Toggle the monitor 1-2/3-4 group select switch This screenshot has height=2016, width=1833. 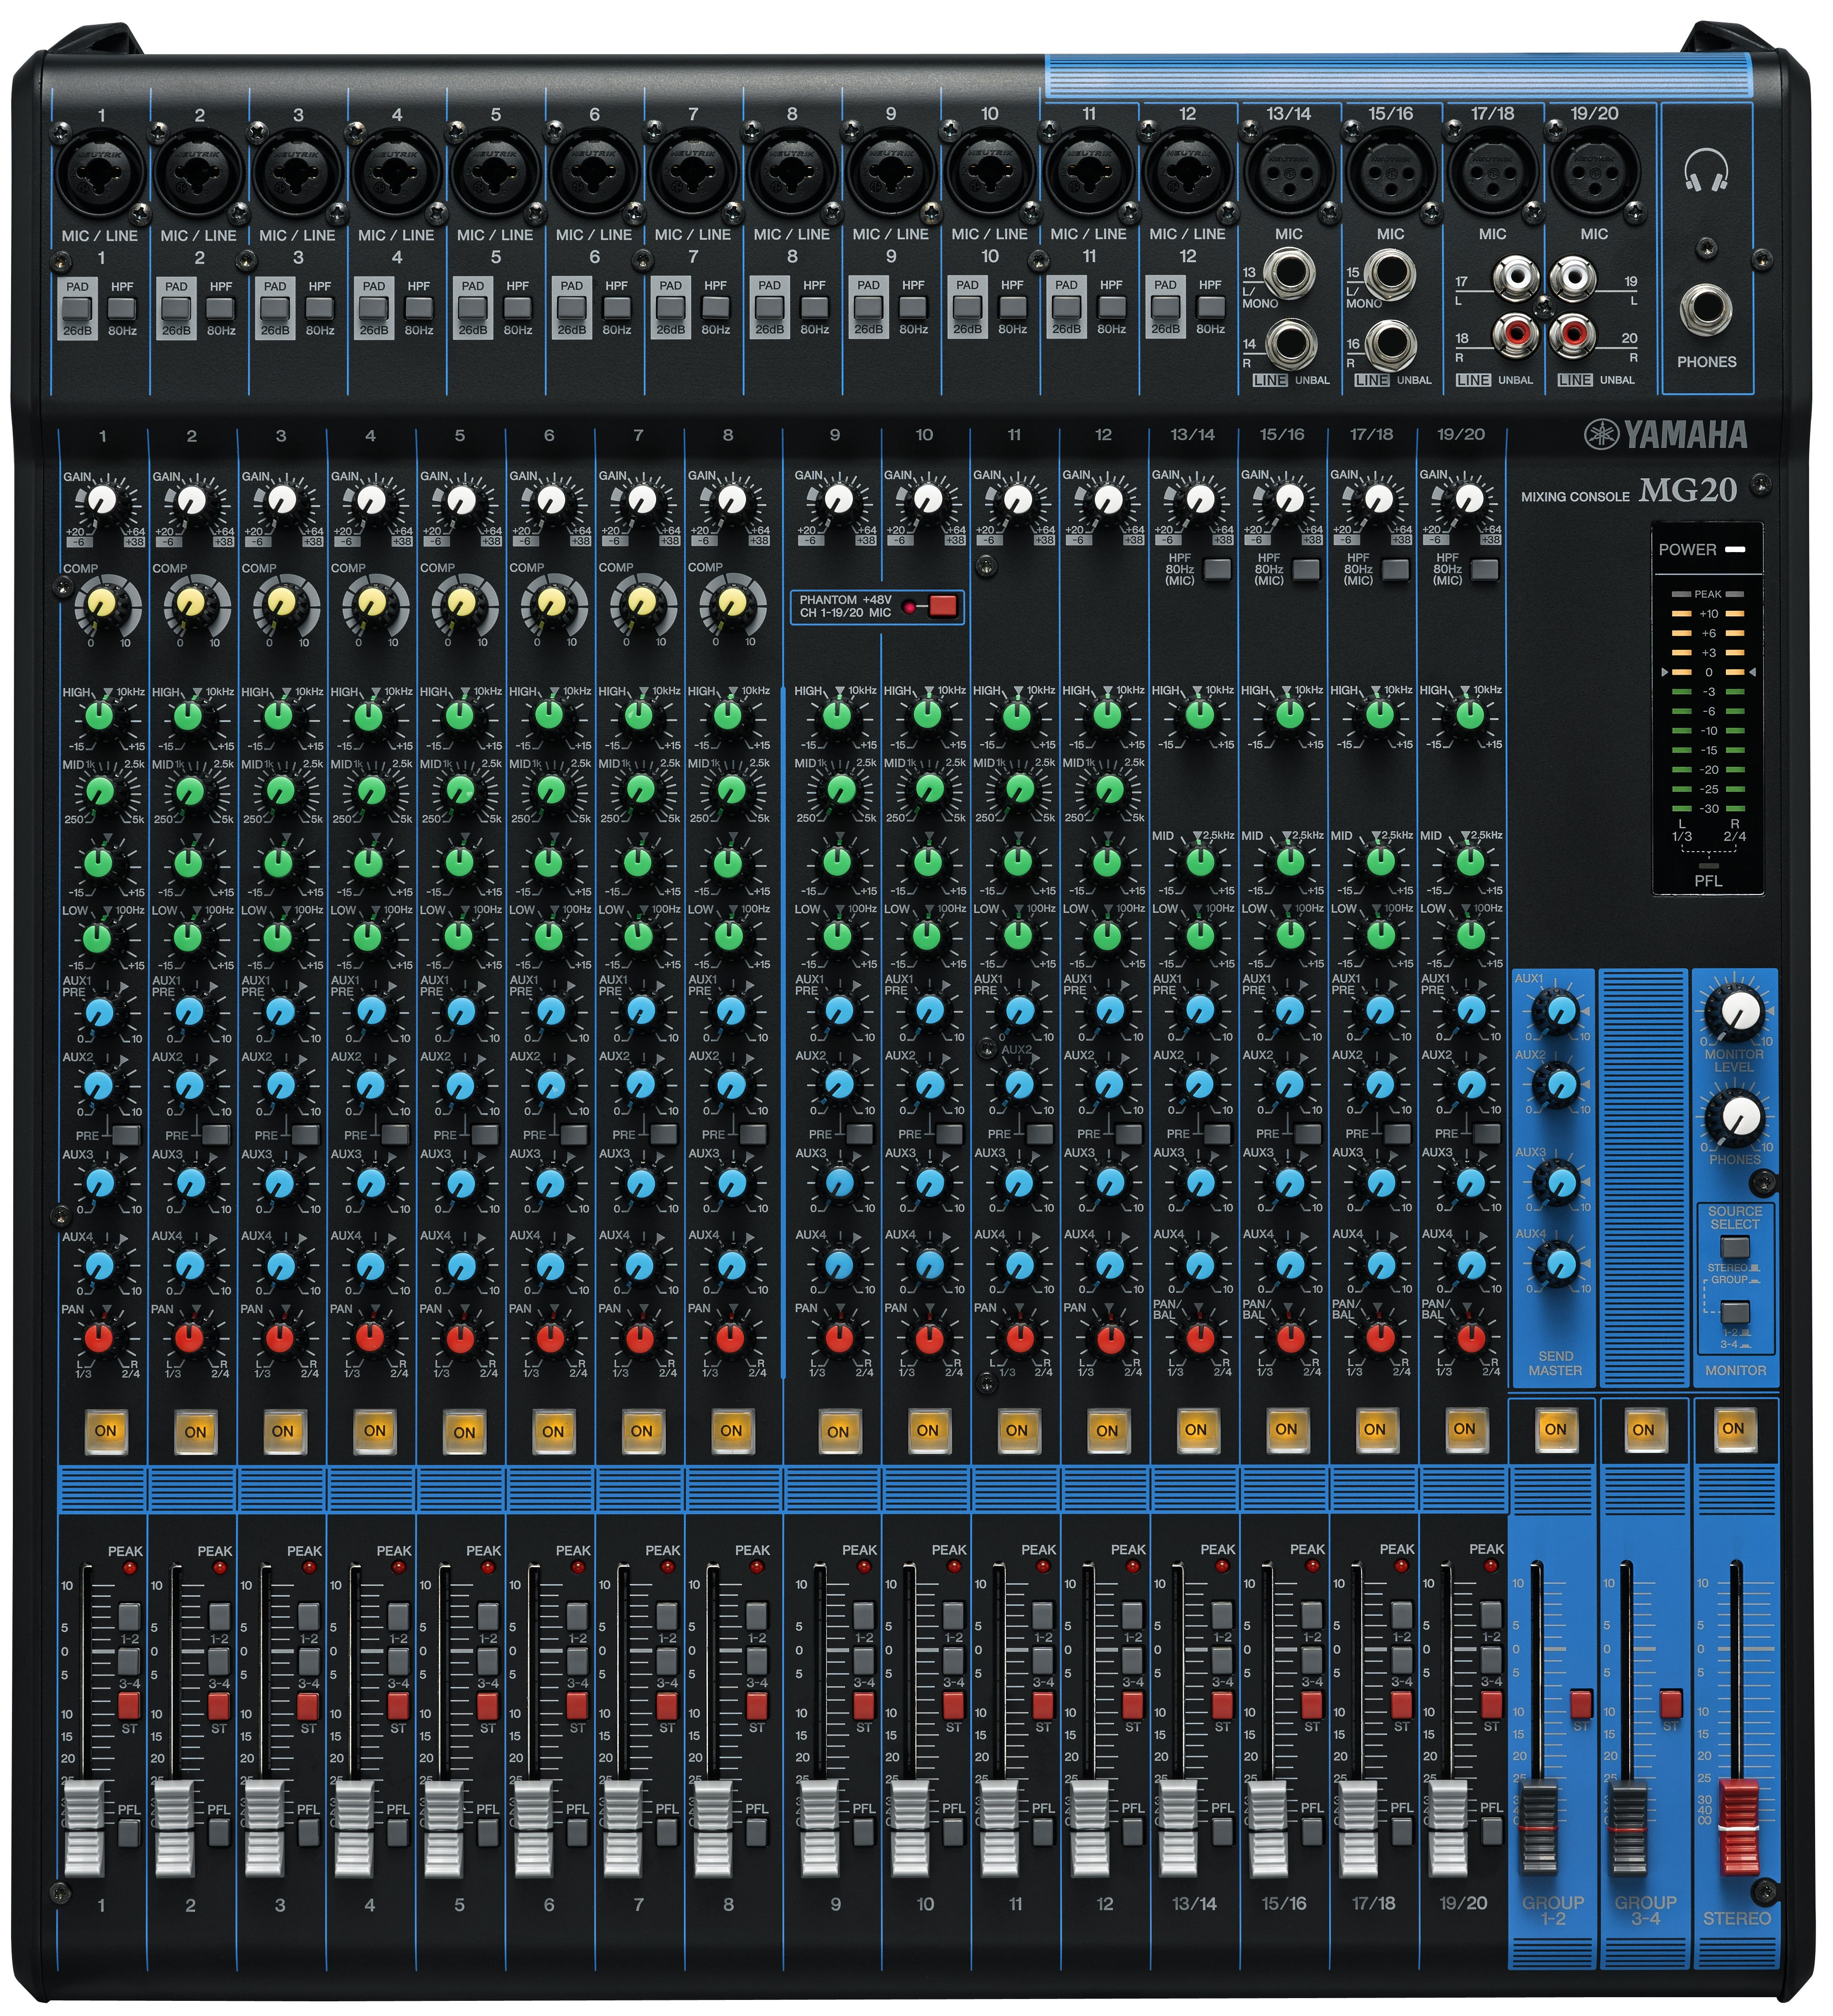[1735, 1311]
